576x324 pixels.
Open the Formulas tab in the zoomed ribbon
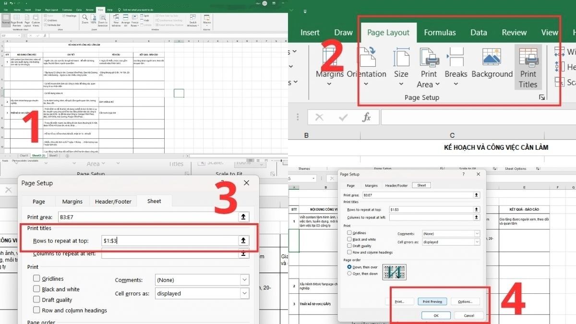[440, 33]
